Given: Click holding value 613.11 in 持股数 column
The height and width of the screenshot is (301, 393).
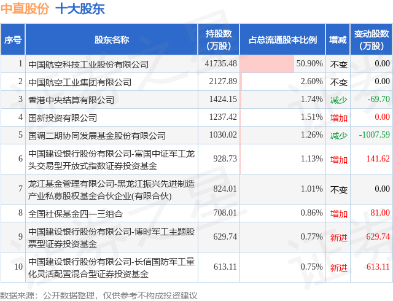Looking at the screenshot, I should point(225,267).
